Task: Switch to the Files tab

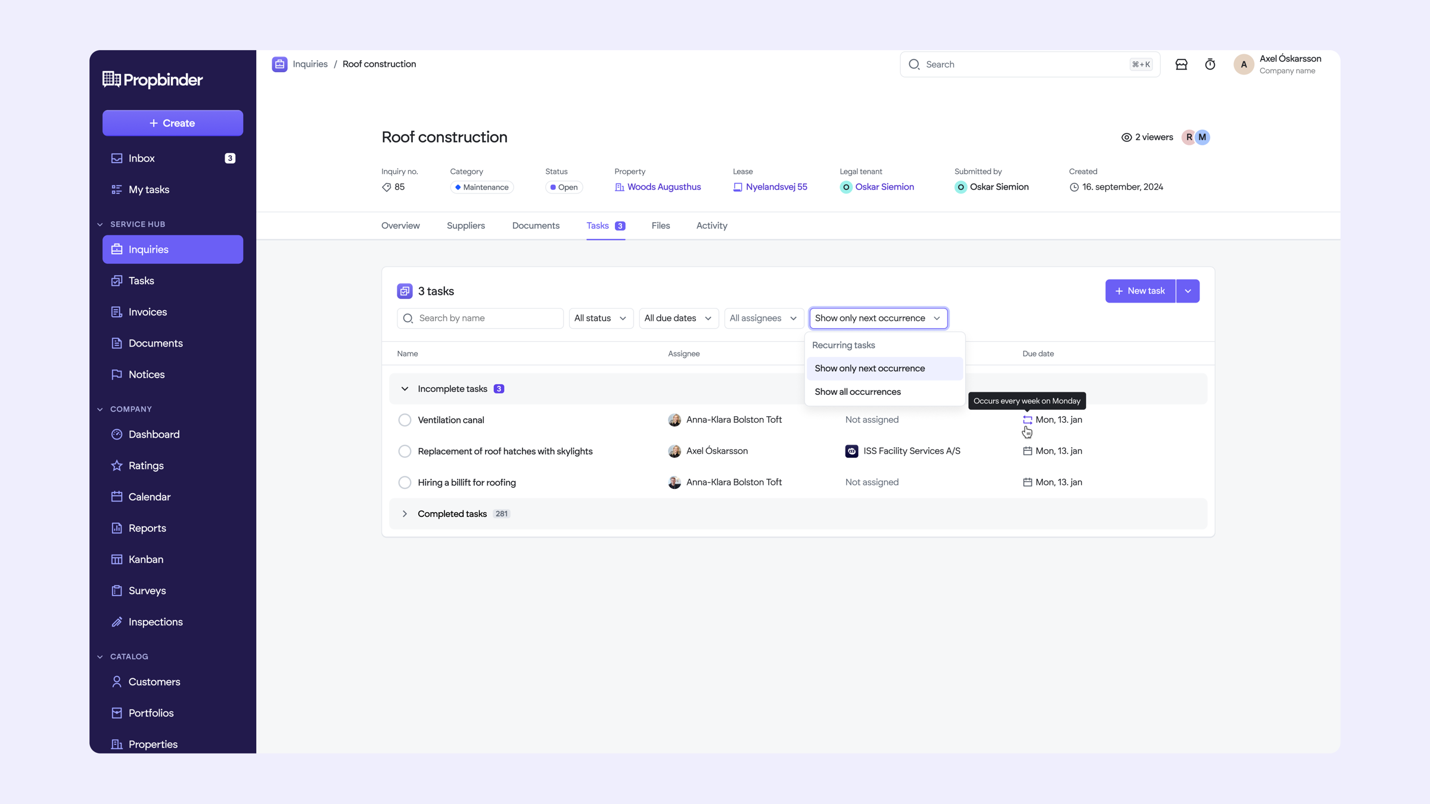Action: pos(661,226)
